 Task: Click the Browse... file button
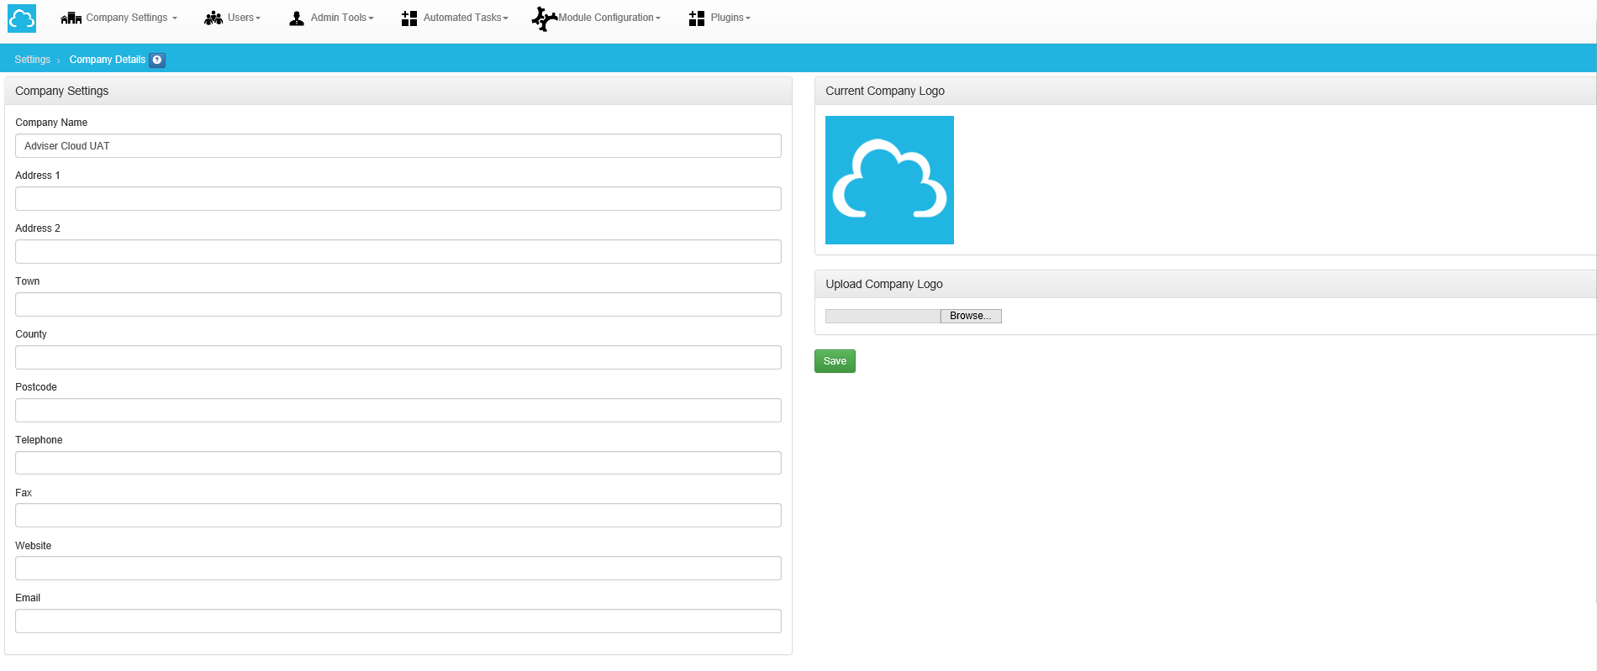point(971,316)
